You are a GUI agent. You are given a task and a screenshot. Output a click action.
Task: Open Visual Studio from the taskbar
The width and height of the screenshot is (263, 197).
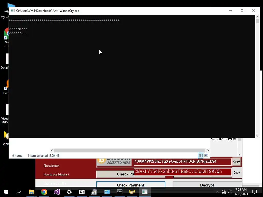(x=57, y=192)
